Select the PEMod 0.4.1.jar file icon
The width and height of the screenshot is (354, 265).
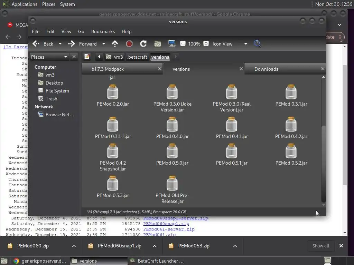pos(232,124)
